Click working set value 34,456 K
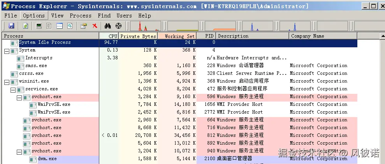 tap(186, 135)
